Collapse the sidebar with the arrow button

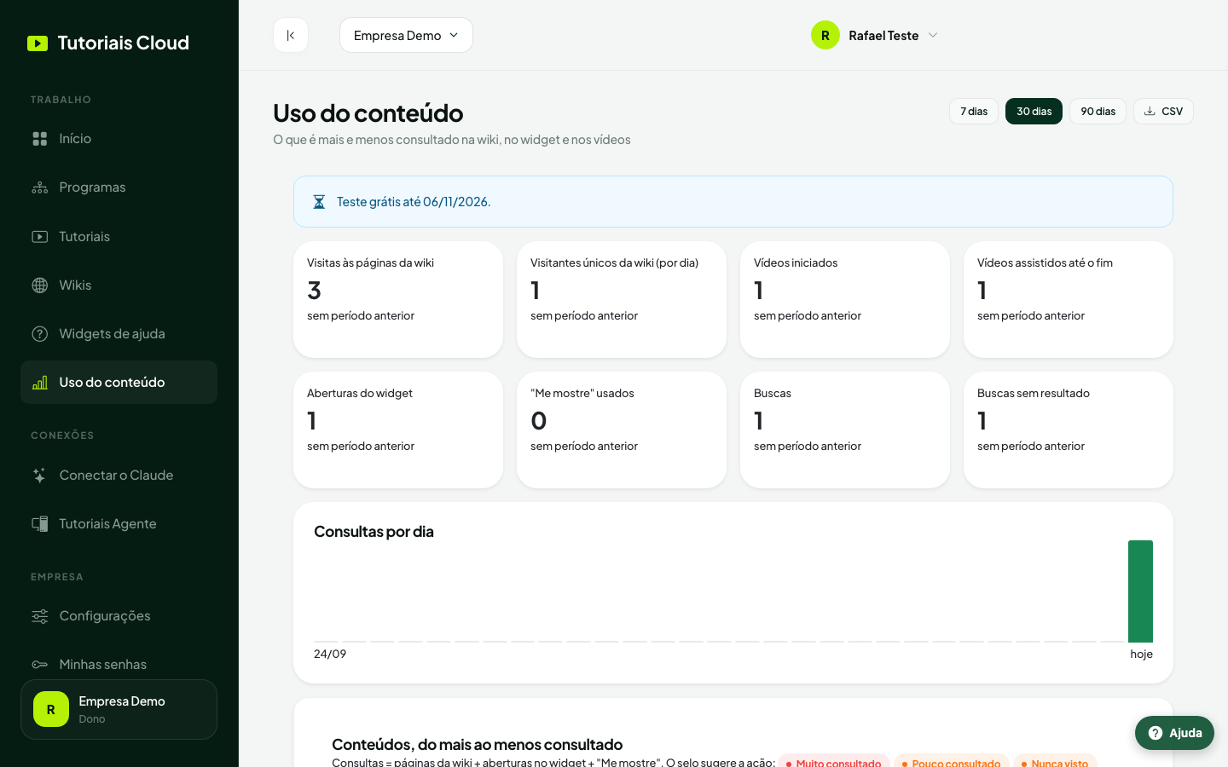tap(291, 35)
